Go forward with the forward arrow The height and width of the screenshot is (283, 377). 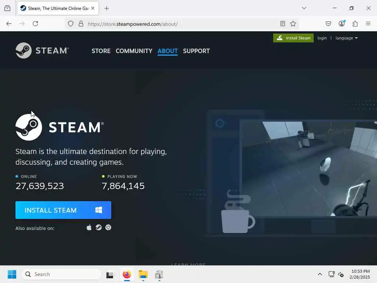coord(22,24)
